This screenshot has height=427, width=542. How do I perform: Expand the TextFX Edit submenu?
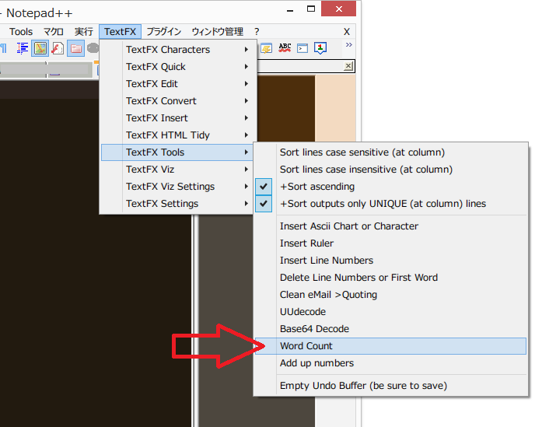click(x=177, y=84)
